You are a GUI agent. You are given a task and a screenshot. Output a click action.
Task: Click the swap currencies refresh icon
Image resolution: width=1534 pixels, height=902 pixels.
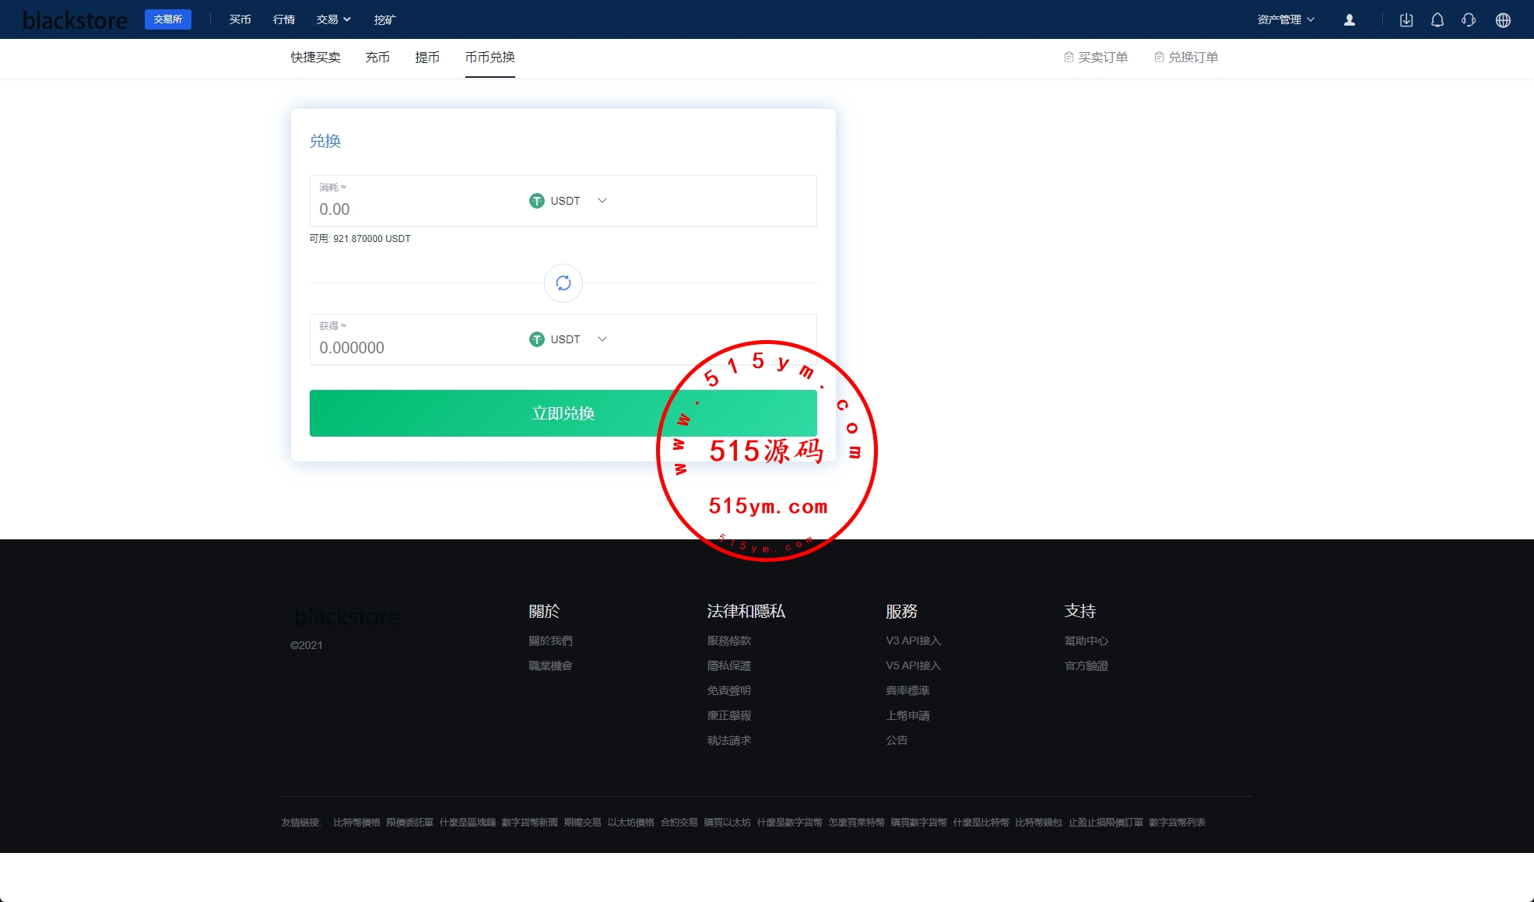coord(563,283)
